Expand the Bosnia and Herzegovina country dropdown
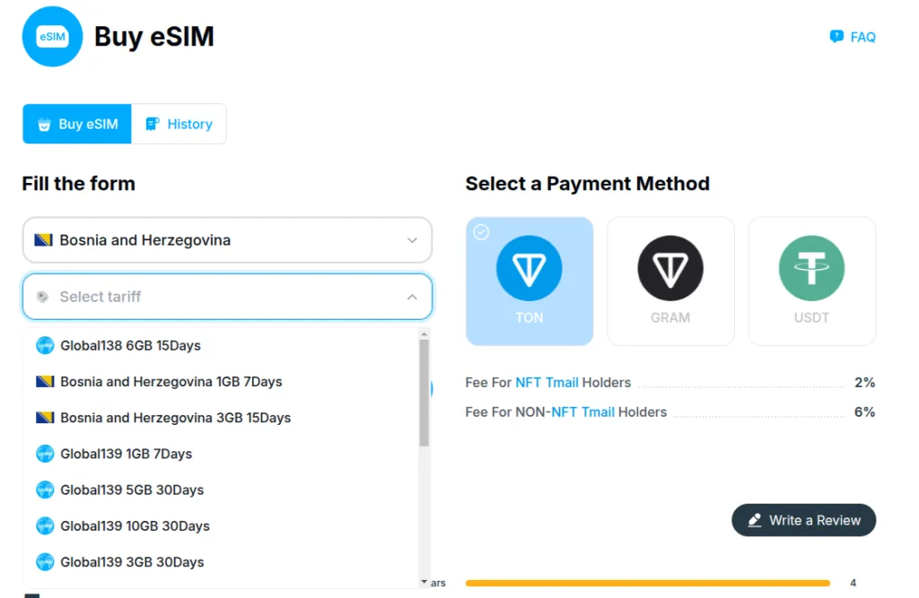The image size is (919, 598). (x=227, y=240)
